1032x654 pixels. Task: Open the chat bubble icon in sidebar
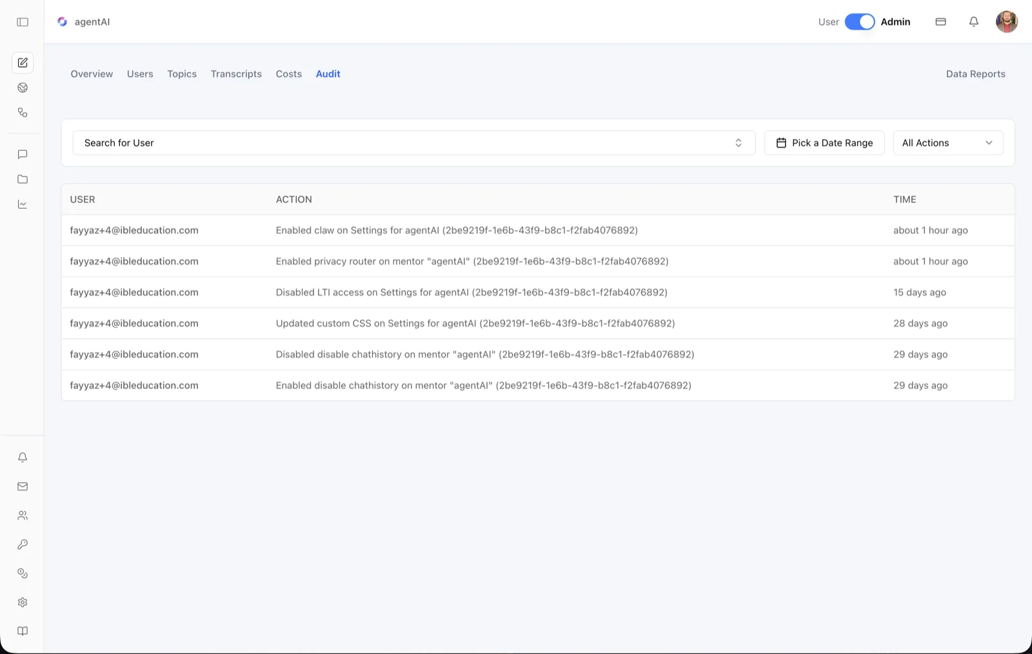coord(23,154)
